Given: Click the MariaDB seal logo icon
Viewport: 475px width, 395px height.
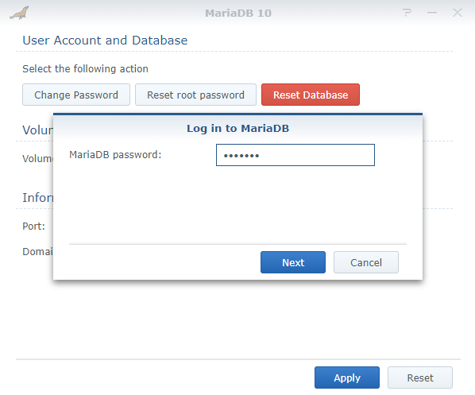Looking at the screenshot, I should pyautogui.click(x=19, y=13).
